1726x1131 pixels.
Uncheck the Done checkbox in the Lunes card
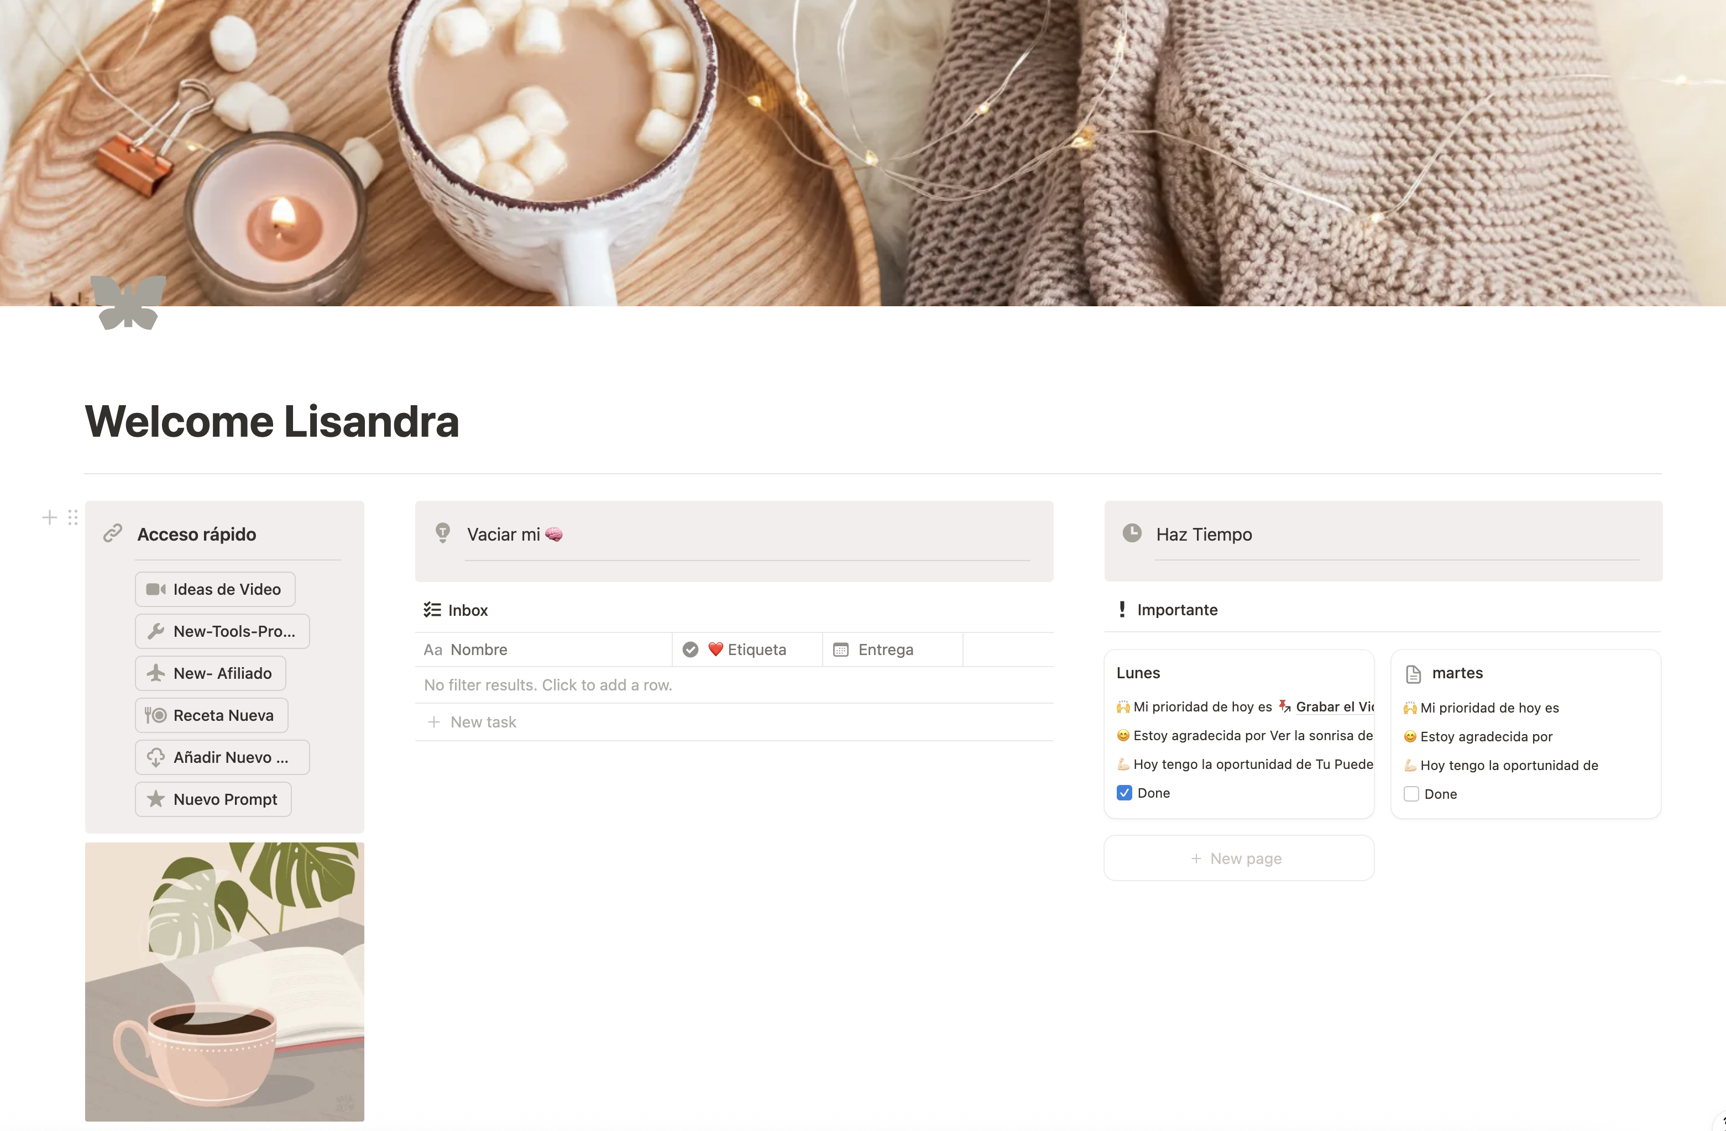click(x=1124, y=793)
